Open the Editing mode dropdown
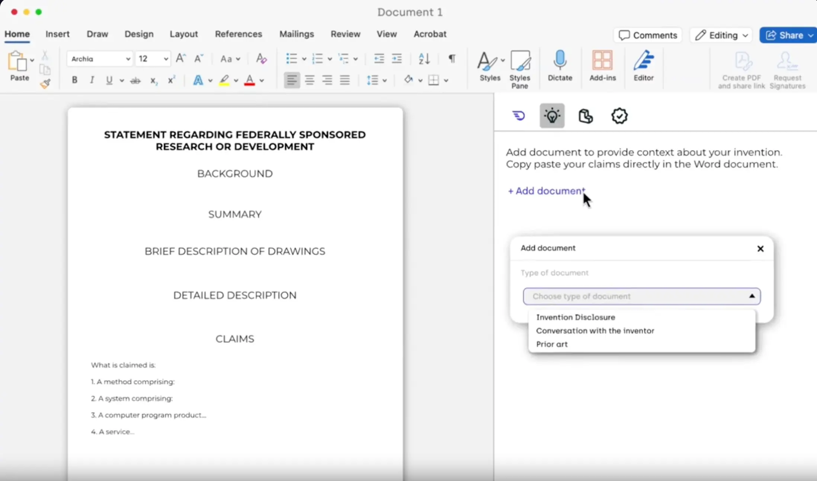The height and width of the screenshot is (481, 817). pyautogui.click(x=721, y=35)
